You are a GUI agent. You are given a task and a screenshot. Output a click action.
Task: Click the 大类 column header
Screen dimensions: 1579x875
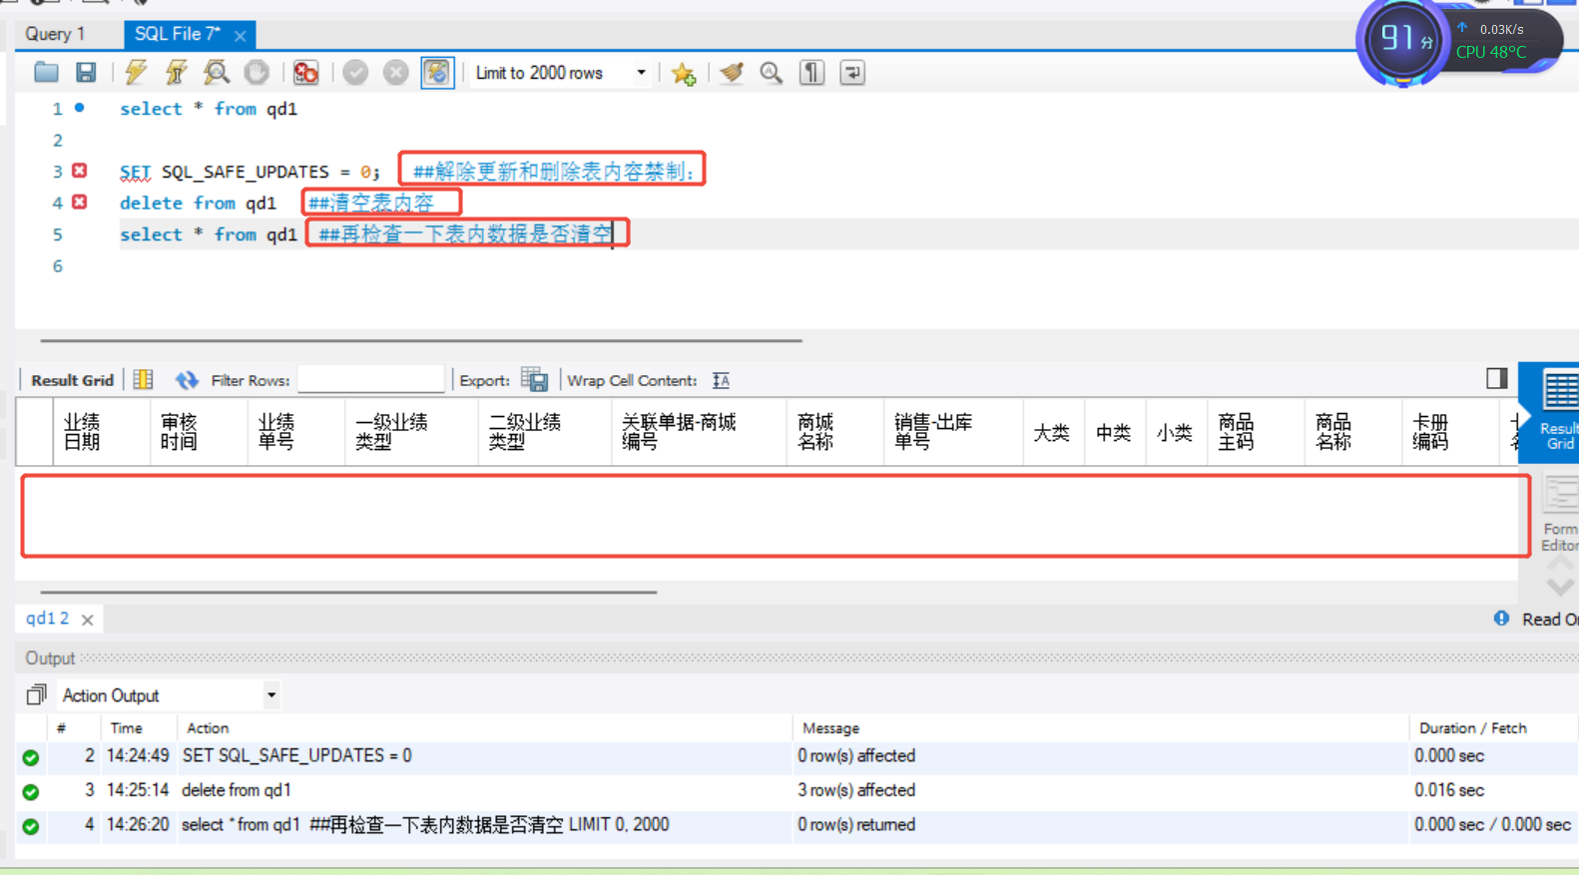pyautogui.click(x=1054, y=432)
